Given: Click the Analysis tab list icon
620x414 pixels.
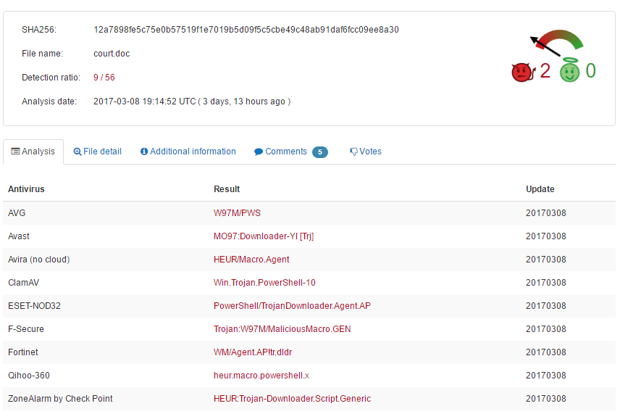Looking at the screenshot, I should 15,152.
